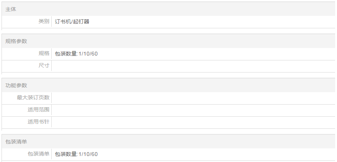Click the 适用范围 row label
The height and width of the screenshot is (162, 337).
(x=38, y=110)
